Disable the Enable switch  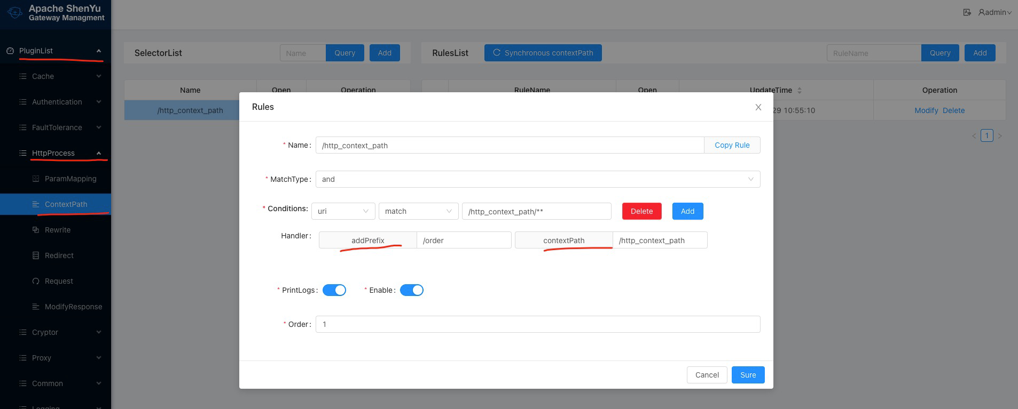[411, 290]
